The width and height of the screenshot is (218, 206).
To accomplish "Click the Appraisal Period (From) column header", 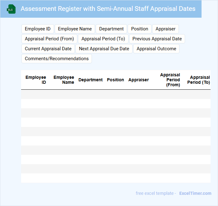I will pyautogui.click(x=170, y=80).
